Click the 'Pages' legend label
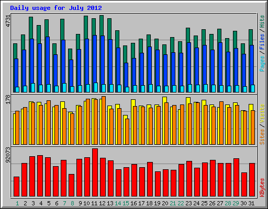The height and width of the screenshot is (209, 268). [x=262, y=64]
